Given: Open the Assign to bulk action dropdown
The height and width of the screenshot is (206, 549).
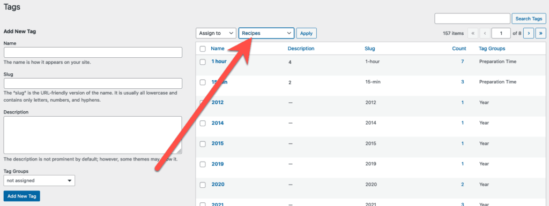Looking at the screenshot, I should [216, 33].
